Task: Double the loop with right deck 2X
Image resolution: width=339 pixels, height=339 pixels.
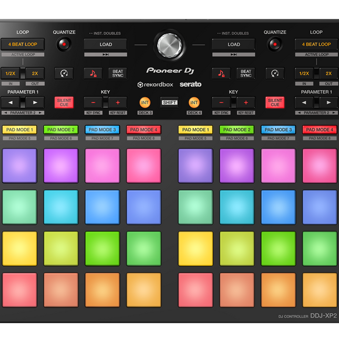Action: point(328,74)
